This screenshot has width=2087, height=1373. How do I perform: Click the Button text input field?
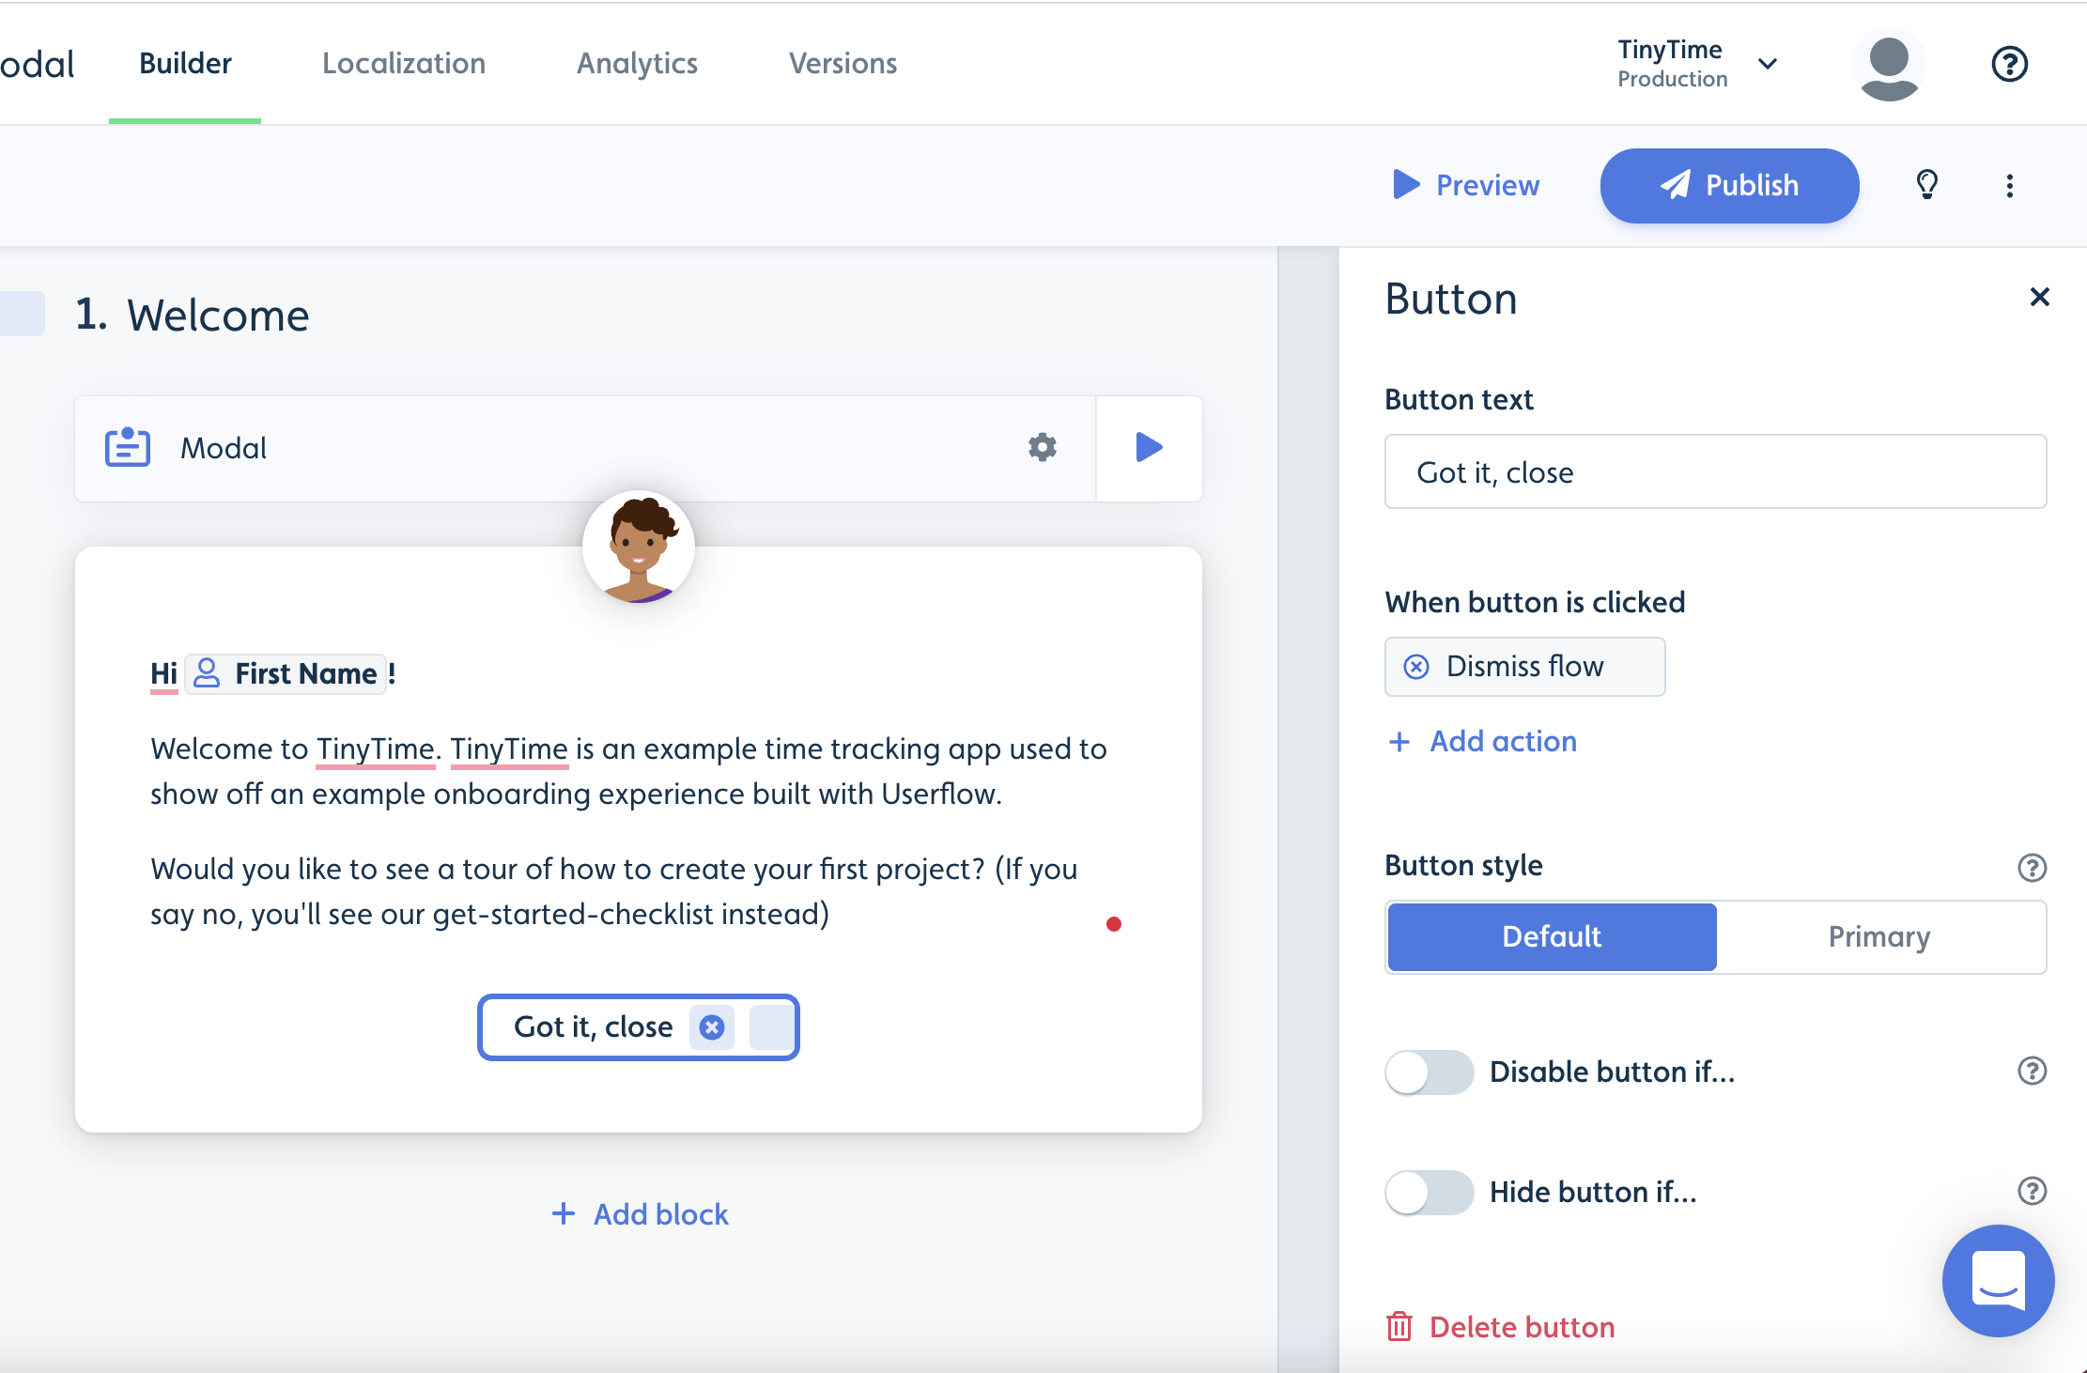pos(1715,472)
